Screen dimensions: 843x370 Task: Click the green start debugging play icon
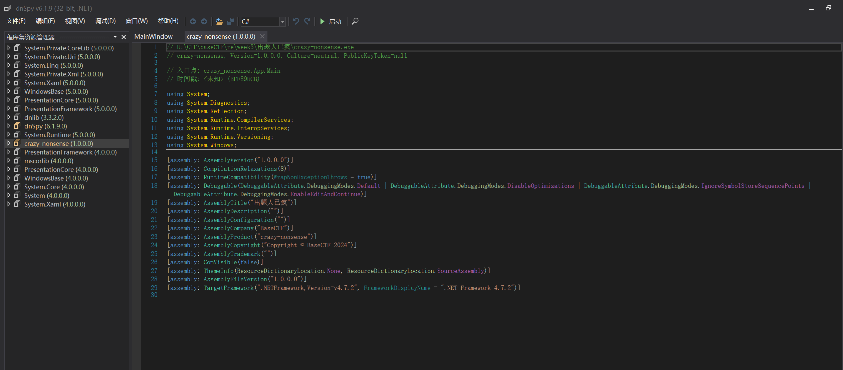coord(322,21)
